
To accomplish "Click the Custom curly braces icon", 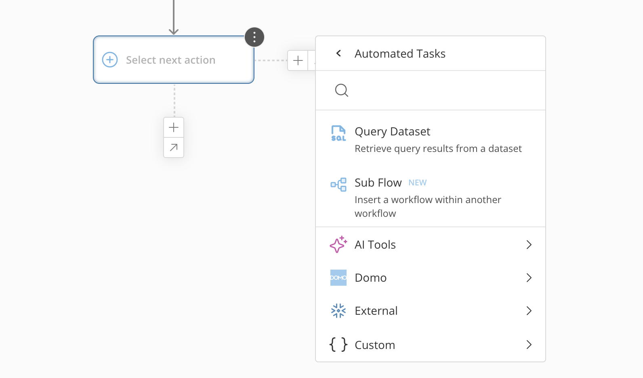I will pyautogui.click(x=338, y=345).
